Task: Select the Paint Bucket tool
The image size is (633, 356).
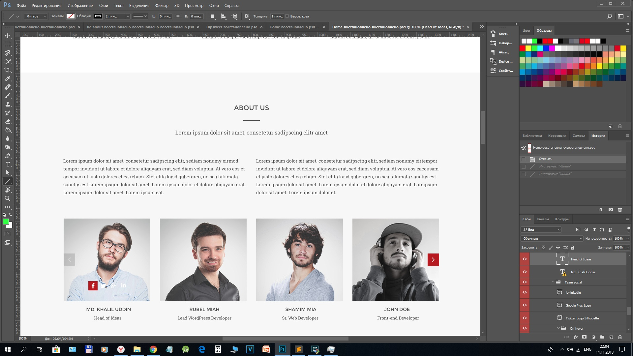Action: (7, 130)
